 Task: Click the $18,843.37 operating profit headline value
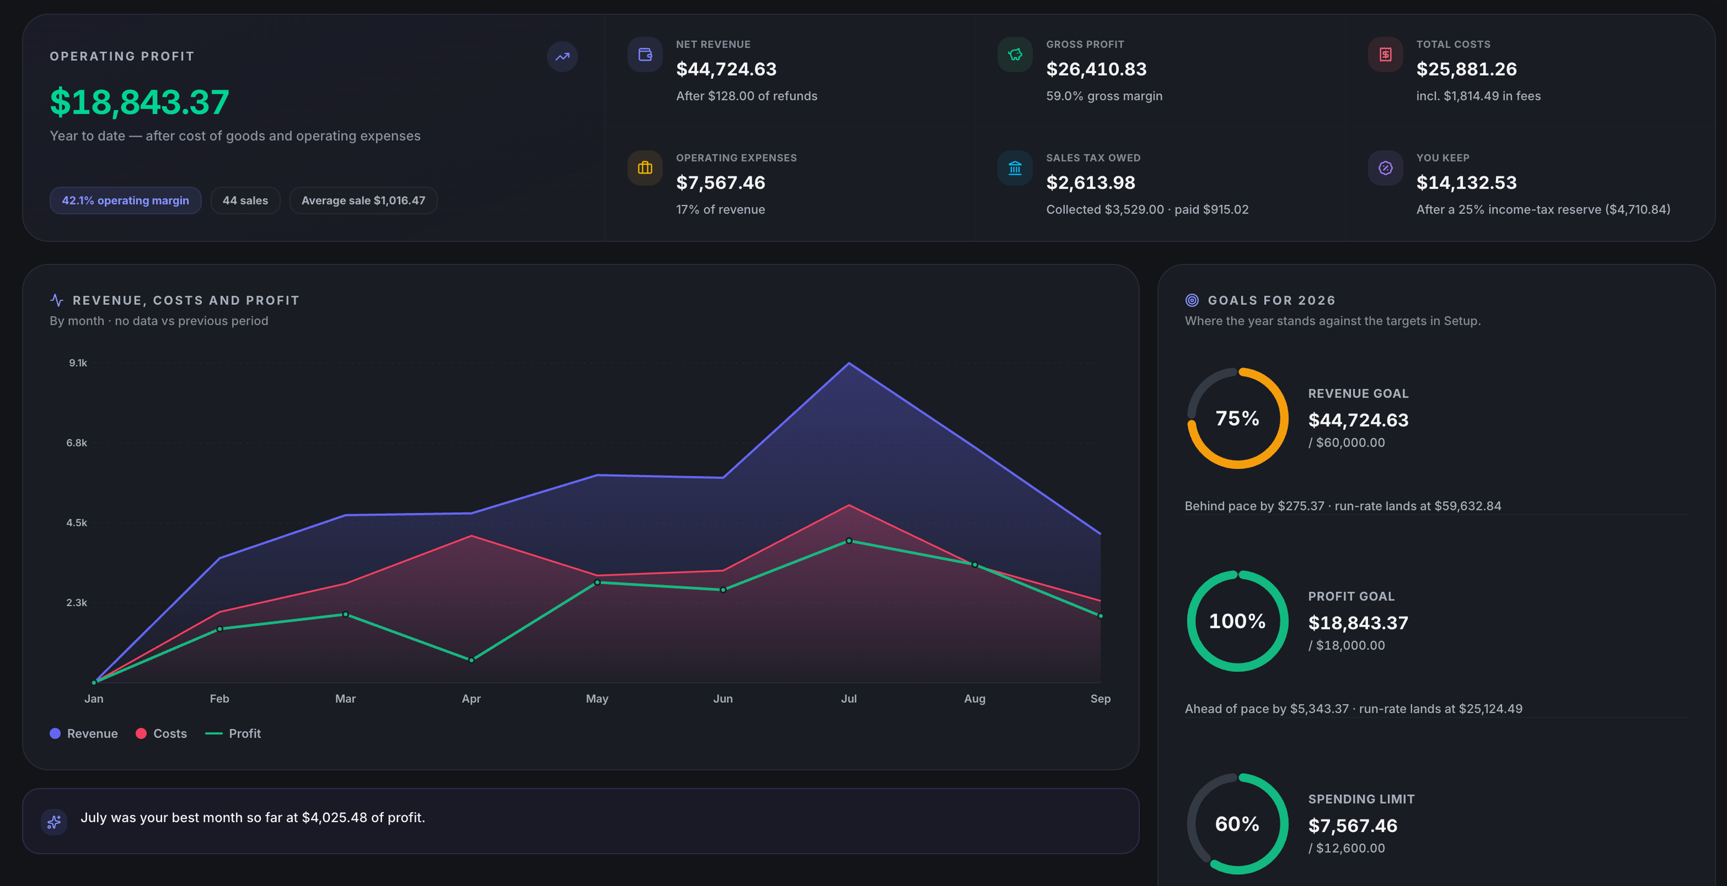pyautogui.click(x=139, y=102)
